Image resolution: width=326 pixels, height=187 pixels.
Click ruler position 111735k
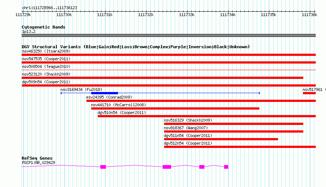coord(268,15)
